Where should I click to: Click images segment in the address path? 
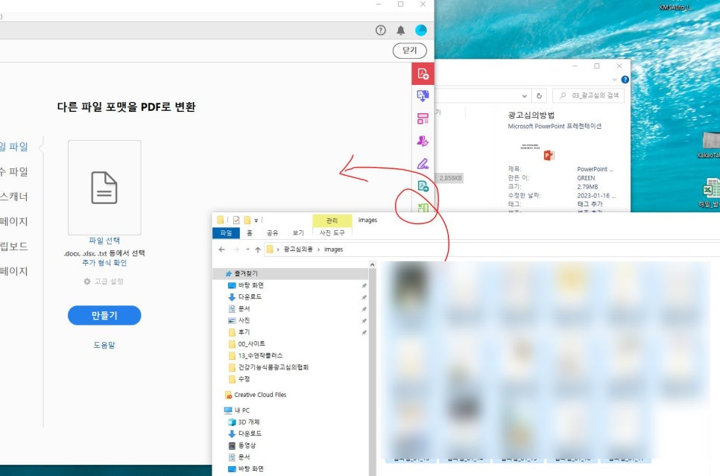point(333,250)
